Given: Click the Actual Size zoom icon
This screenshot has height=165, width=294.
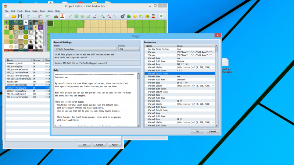Looking at the screenshot, I should point(115,16).
